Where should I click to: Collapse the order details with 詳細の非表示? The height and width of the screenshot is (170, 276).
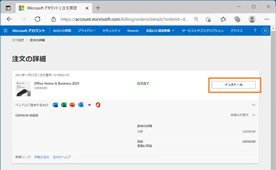tap(243, 115)
